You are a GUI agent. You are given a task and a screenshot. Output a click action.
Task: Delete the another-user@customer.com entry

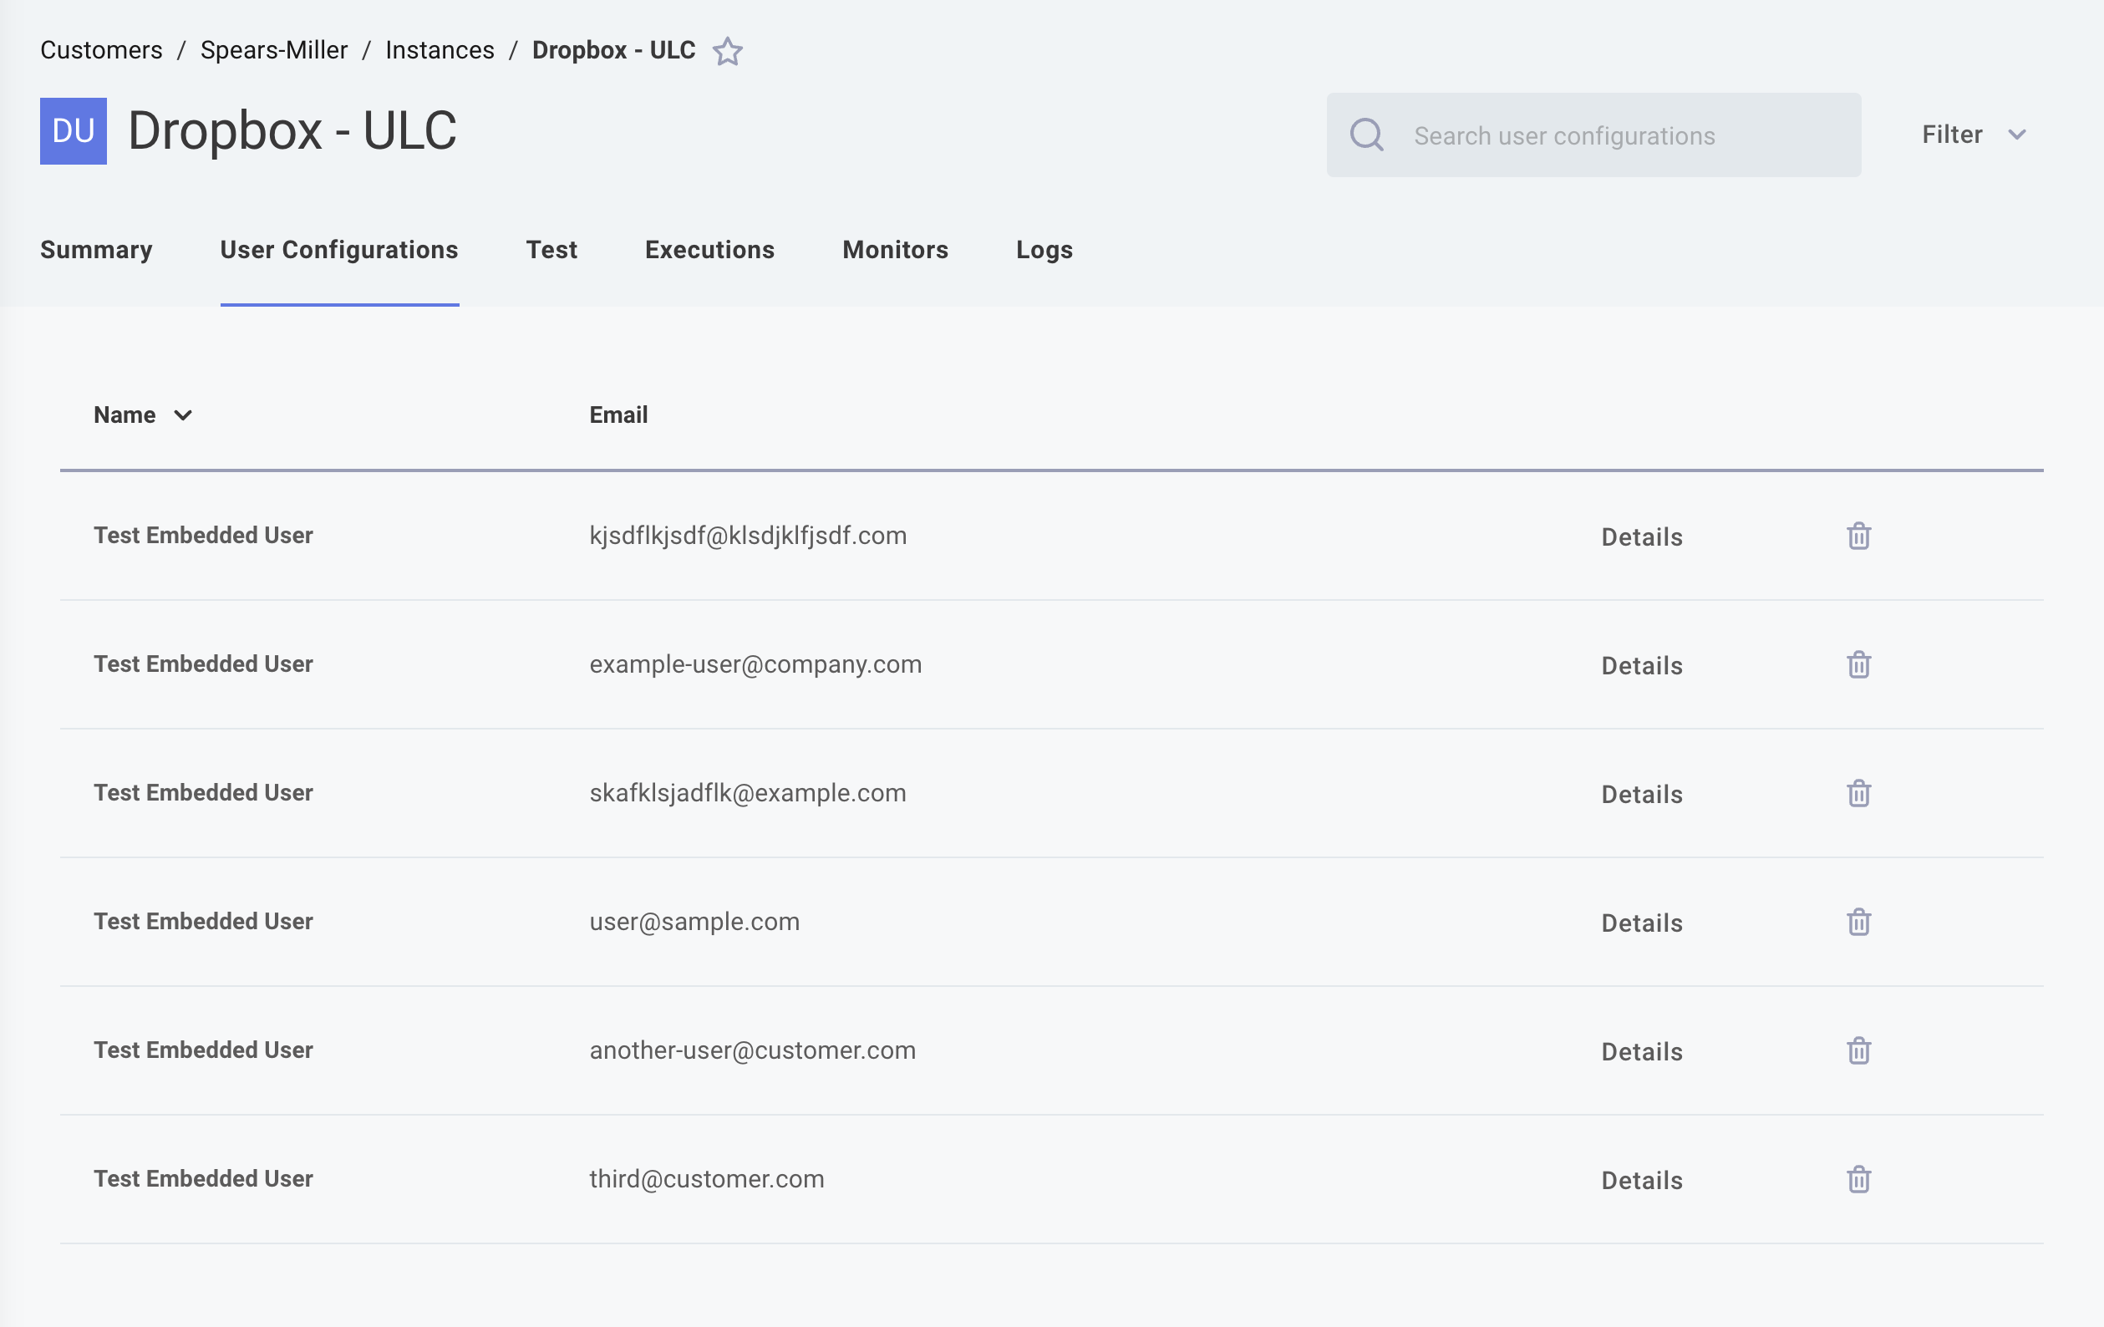click(x=1858, y=1051)
